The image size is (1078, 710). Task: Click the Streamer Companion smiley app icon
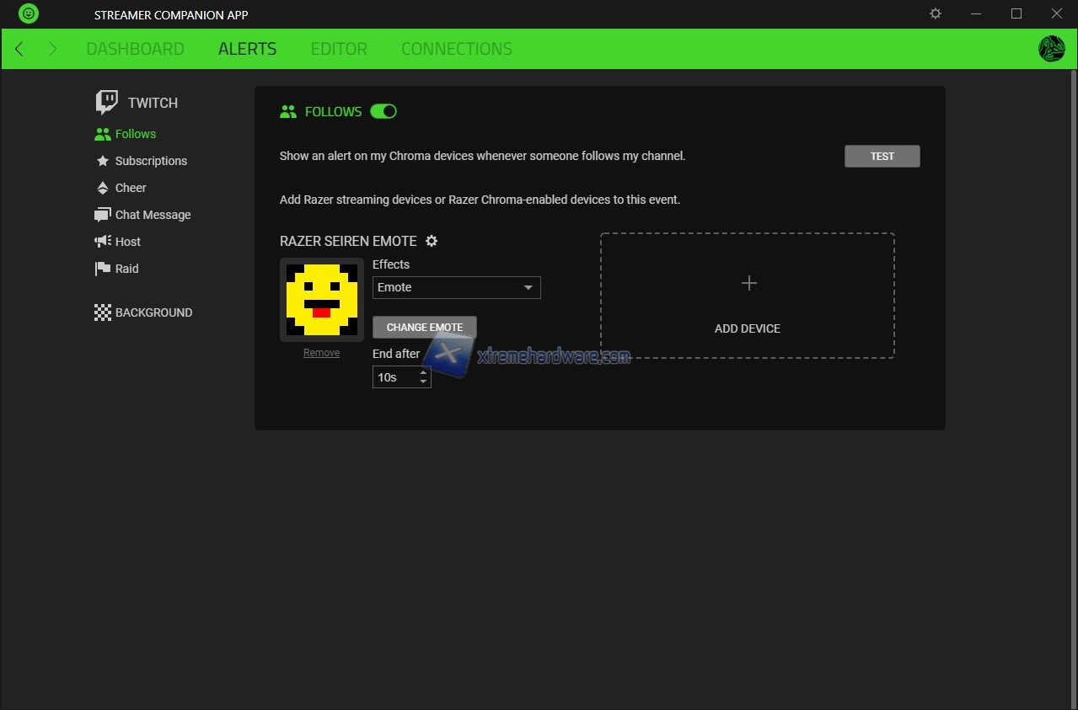(x=29, y=14)
